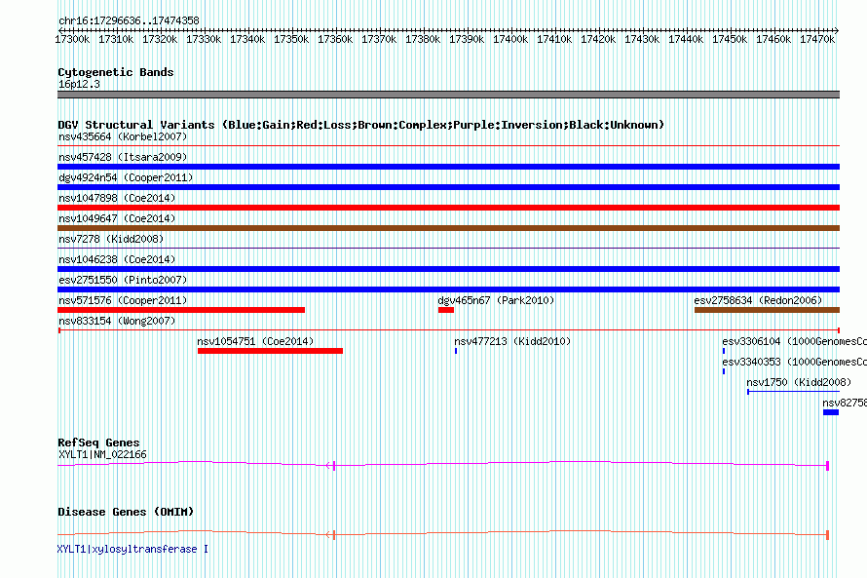Click the 17320k ruler position

coord(160,39)
